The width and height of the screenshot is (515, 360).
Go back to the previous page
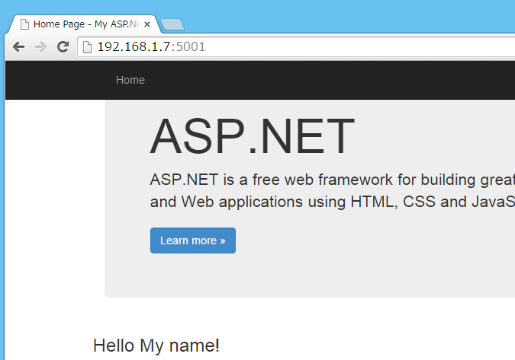pos(19,47)
